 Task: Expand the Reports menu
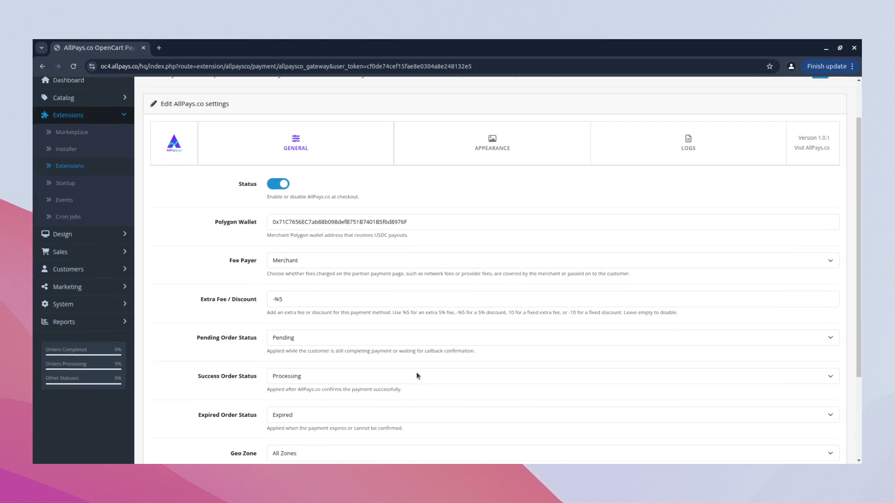[83, 322]
